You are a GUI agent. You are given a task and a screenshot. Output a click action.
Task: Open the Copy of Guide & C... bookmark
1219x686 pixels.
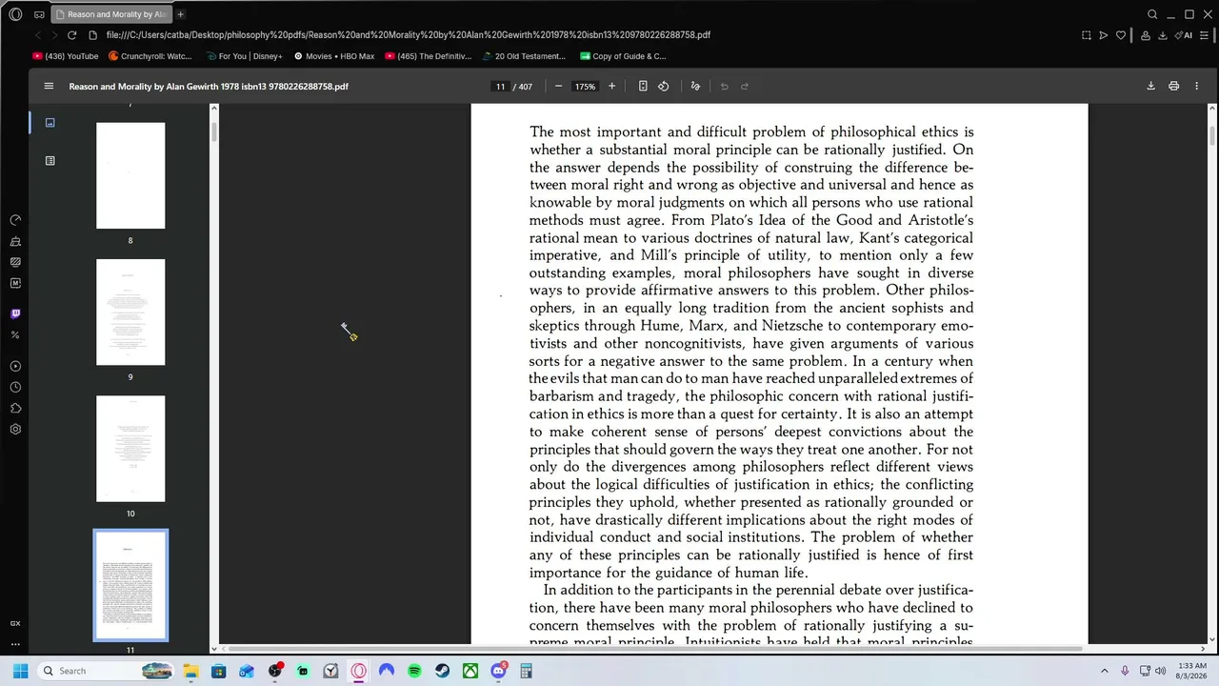point(623,56)
